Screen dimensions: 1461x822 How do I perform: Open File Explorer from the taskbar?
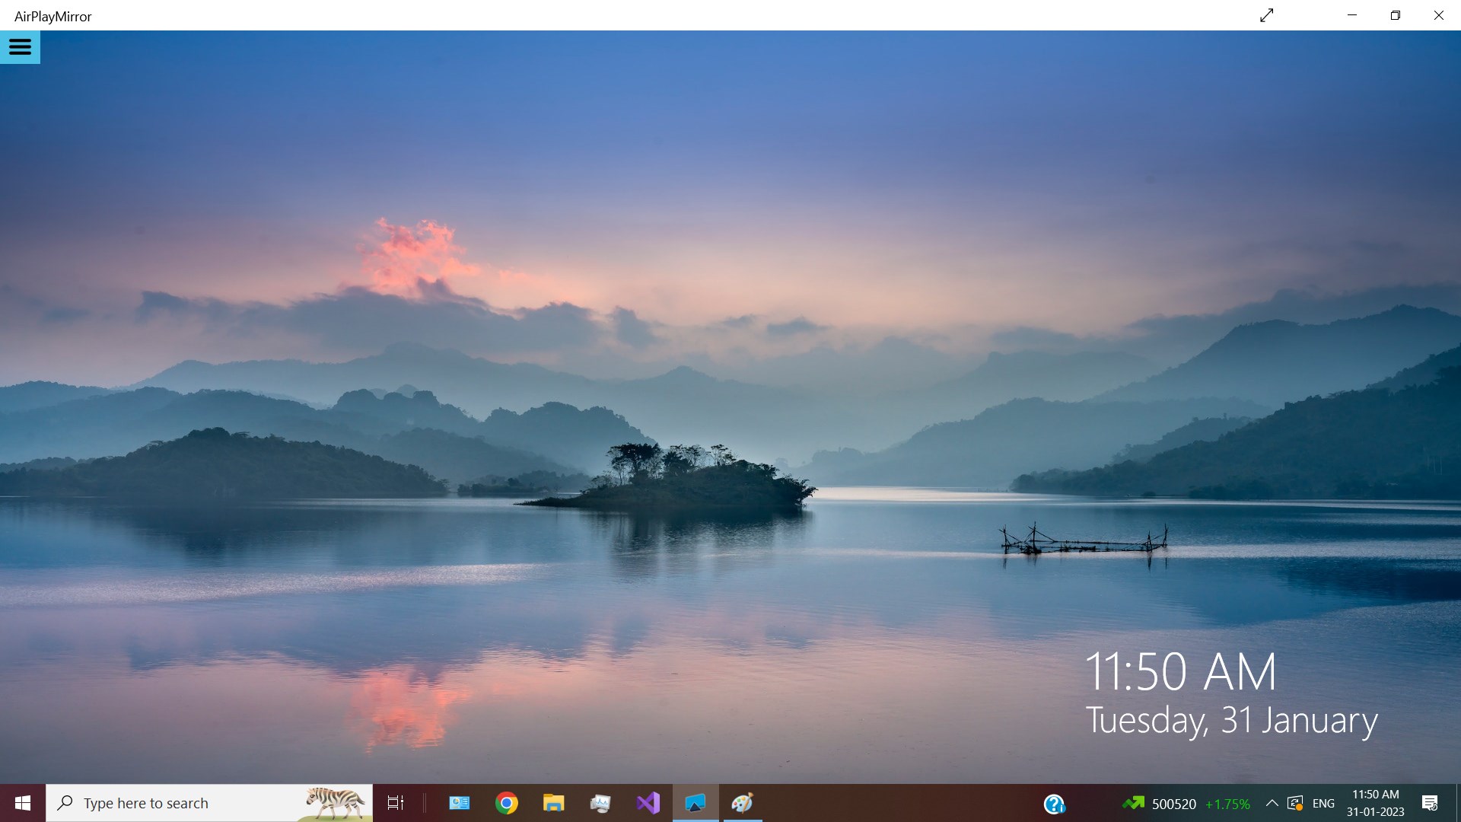[554, 803]
